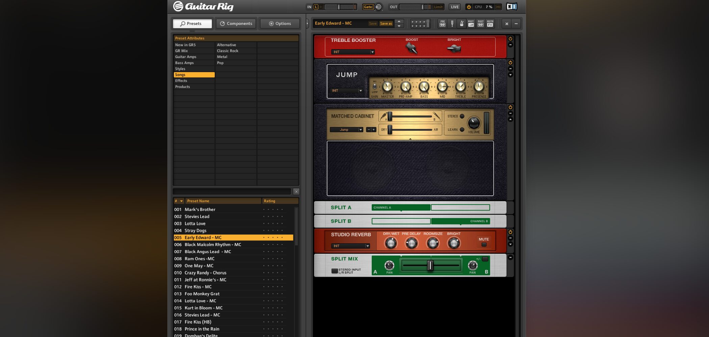Minimize the Jump amp module

tap(510, 69)
